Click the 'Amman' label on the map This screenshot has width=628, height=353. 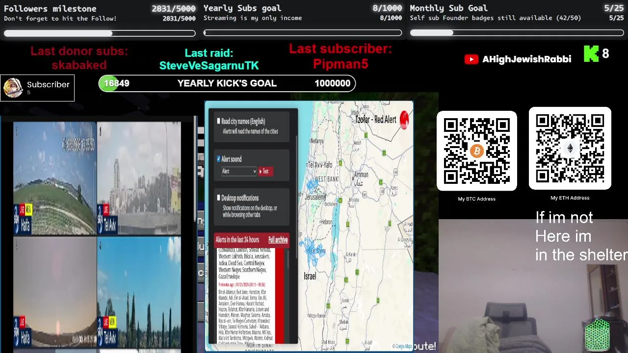pyautogui.click(x=361, y=175)
